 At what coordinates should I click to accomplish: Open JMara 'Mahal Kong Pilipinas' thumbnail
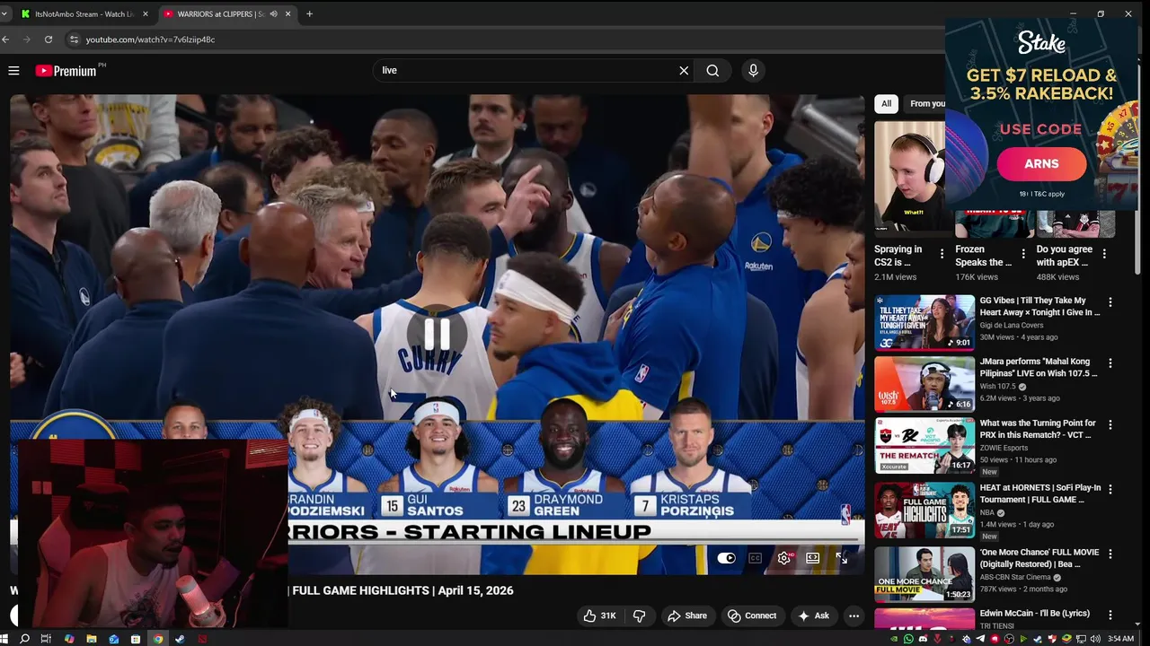tap(924, 383)
